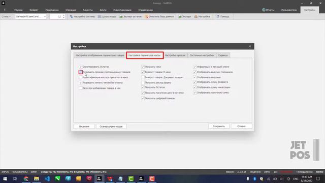The width and height of the screenshot is (325, 183).
Task: Enable Звук при добавлении товара в чек
Action: [x=81, y=88]
